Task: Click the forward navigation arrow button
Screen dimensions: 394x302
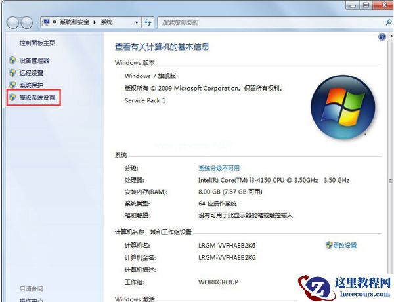Action: [x=26, y=22]
